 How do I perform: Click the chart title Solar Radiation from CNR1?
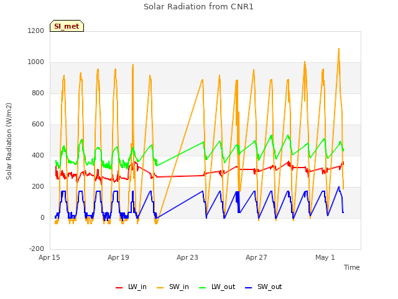[198, 7]
